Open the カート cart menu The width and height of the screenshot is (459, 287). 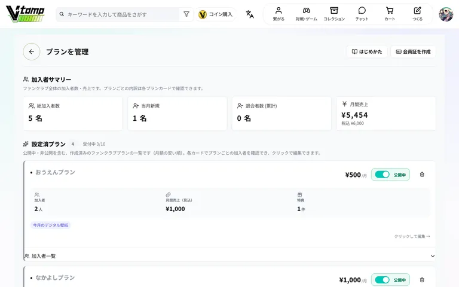click(390, 14)
